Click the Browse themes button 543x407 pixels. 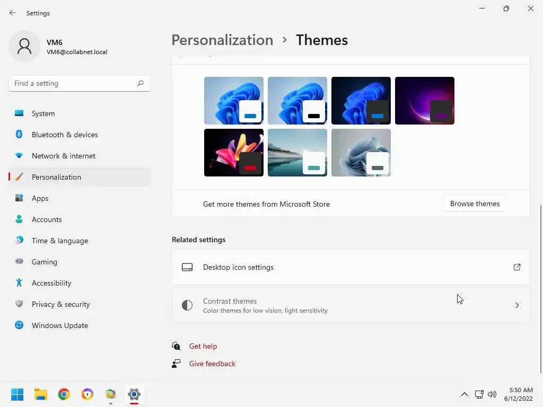pos(475,204)
